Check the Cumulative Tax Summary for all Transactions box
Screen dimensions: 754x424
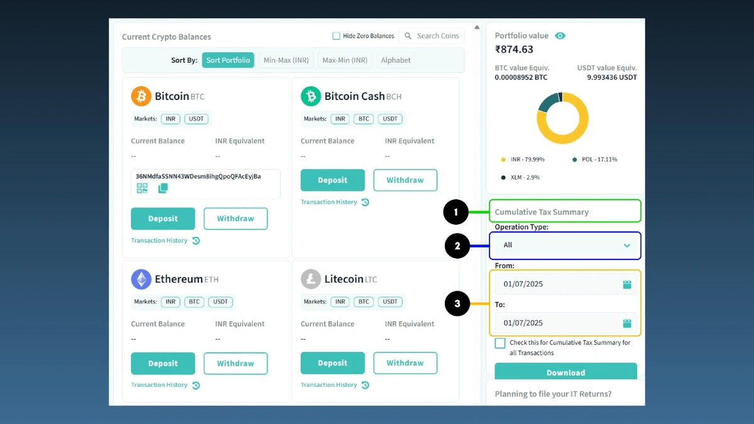[500, 343]
